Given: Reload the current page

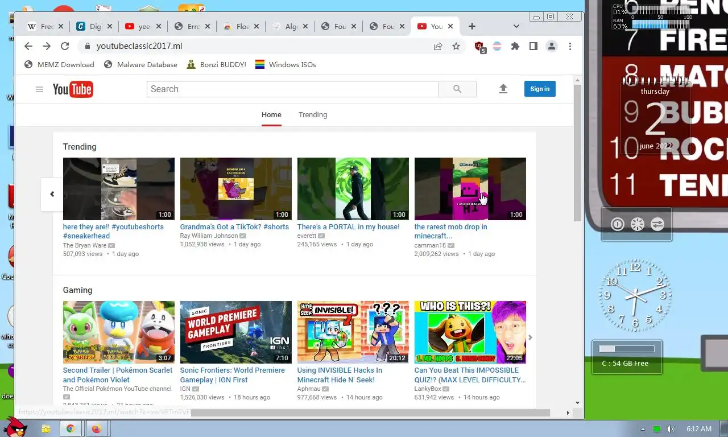Looking at the screenshot, I should [x=65, y=46].
